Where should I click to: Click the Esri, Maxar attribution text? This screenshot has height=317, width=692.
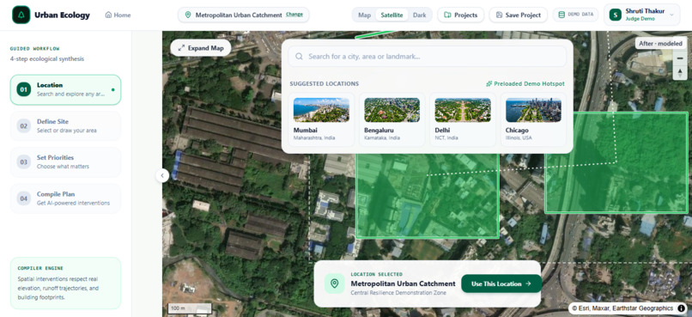pyautogui.click(x=622, y=308)
